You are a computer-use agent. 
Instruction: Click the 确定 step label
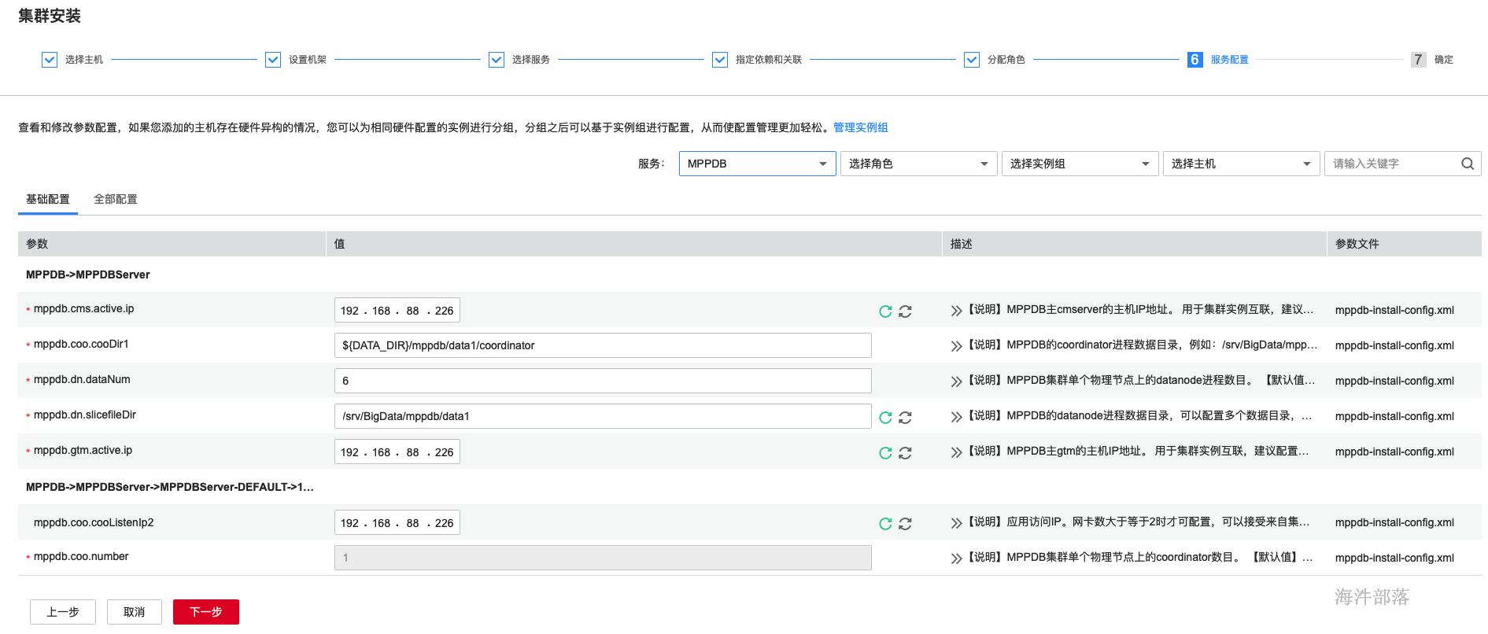coord(1444,60)
